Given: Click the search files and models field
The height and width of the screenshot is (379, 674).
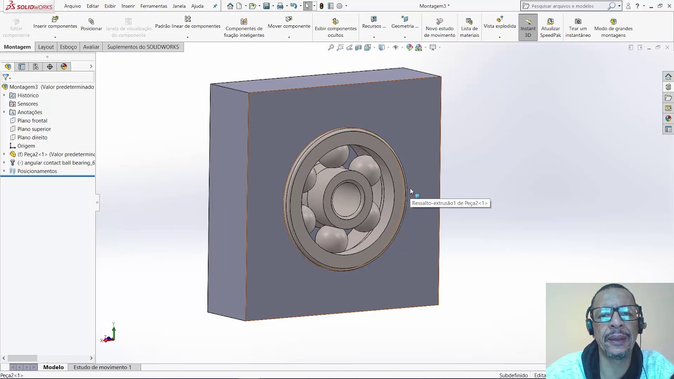Looking at the screenshot, I should tap(569, 6).
